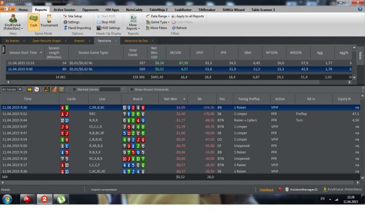The image size is (365, 213).
Task: Open the Settings gear option
Action: click(71, 22)
